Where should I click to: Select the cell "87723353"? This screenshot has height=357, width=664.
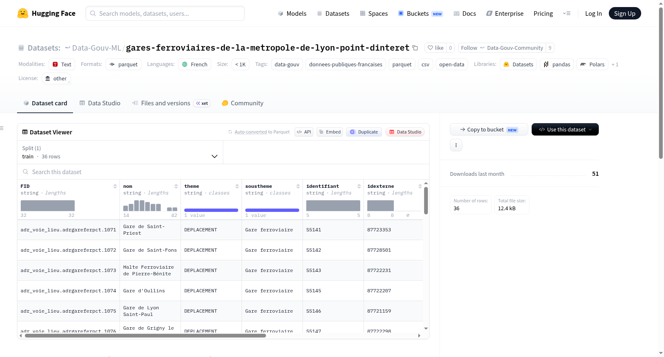point(393,230)
